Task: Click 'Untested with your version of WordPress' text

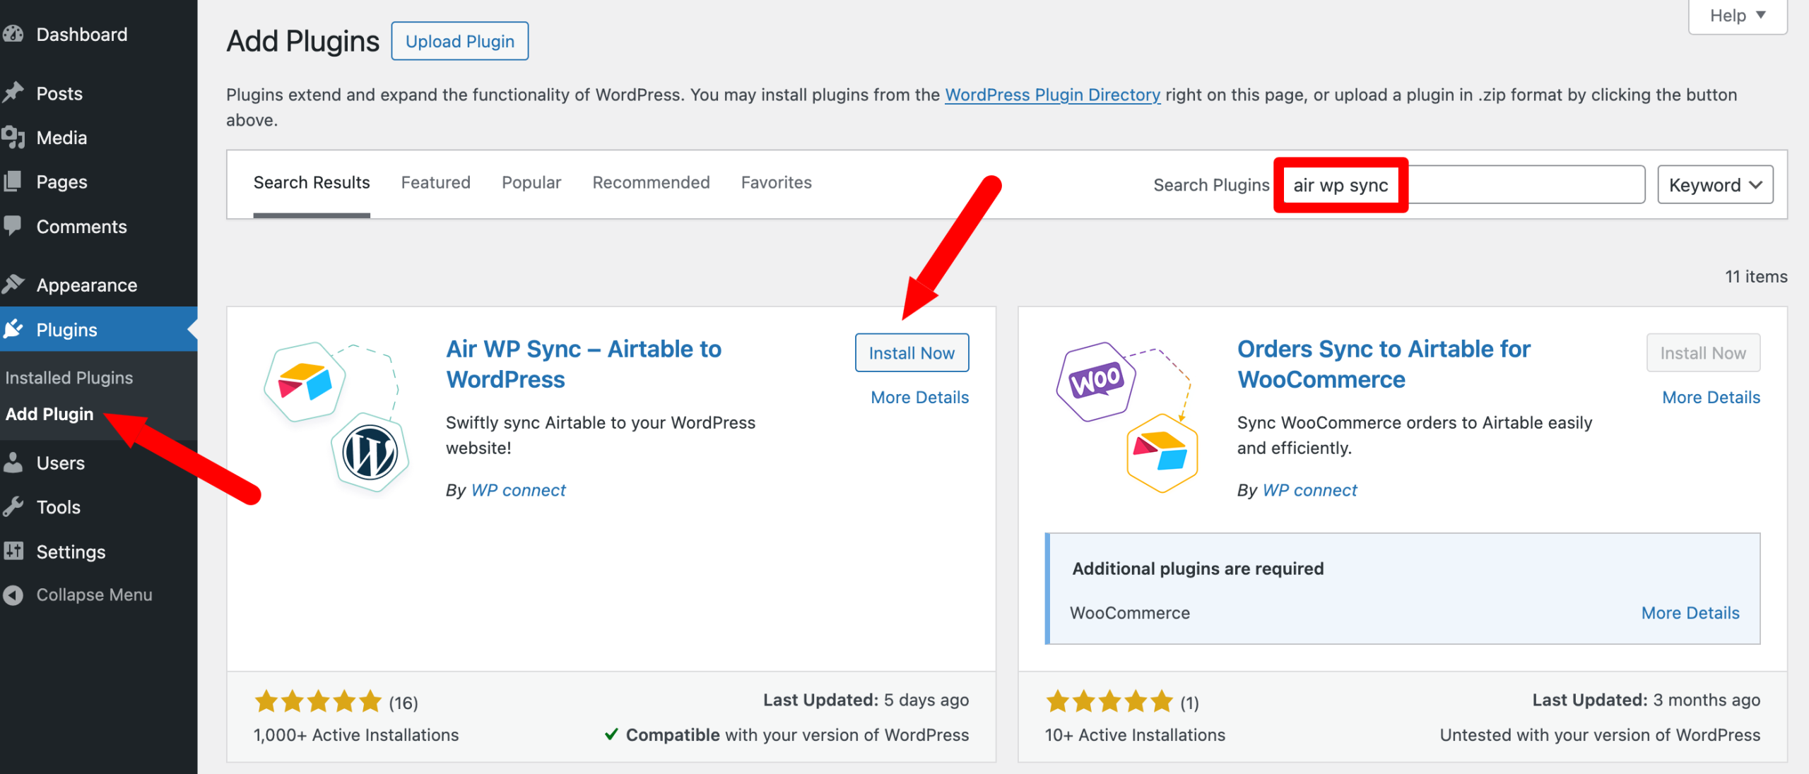Action: click(x=1600, y=734)
